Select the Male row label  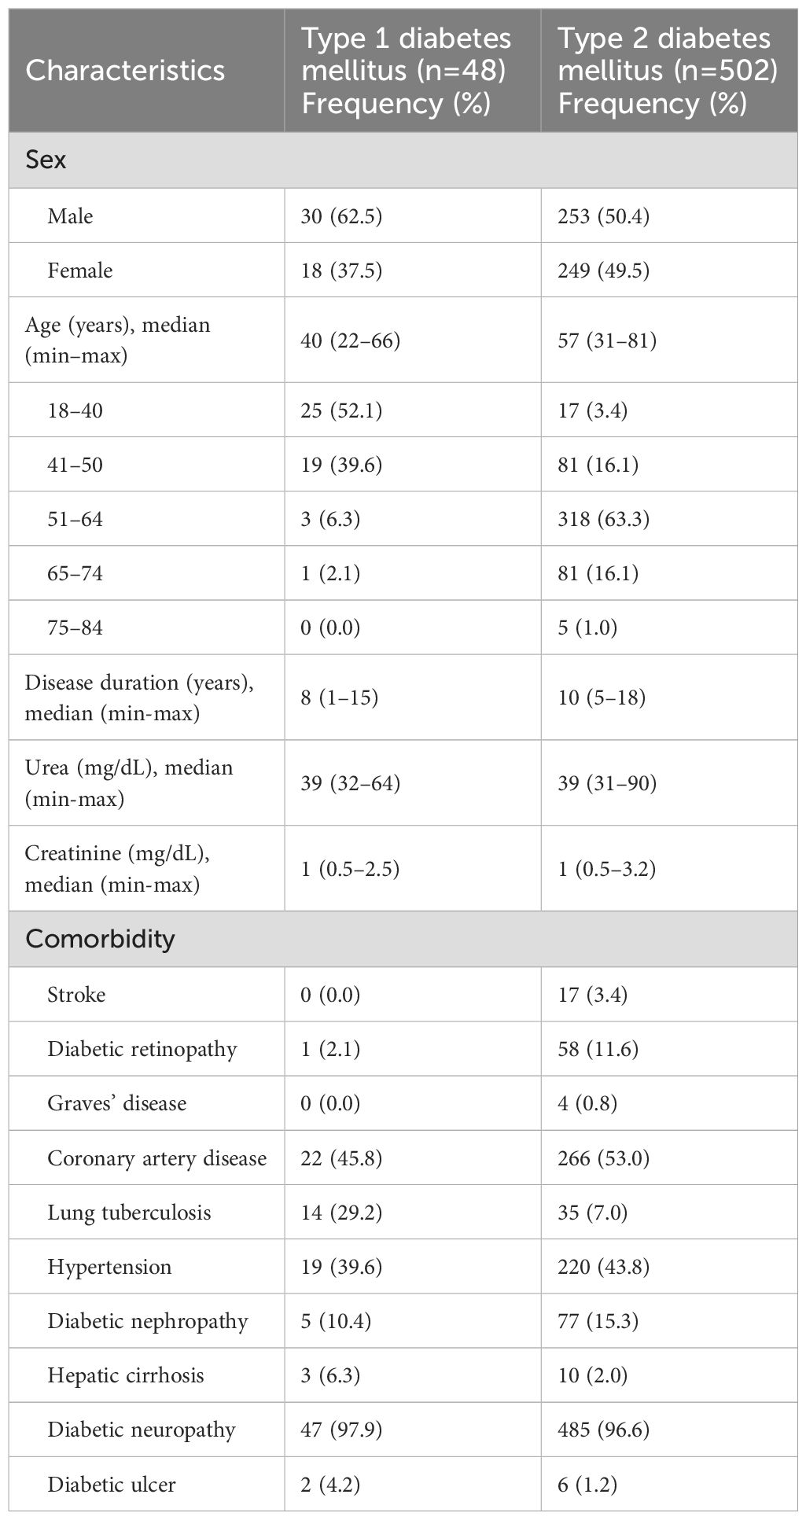(70, 216)
